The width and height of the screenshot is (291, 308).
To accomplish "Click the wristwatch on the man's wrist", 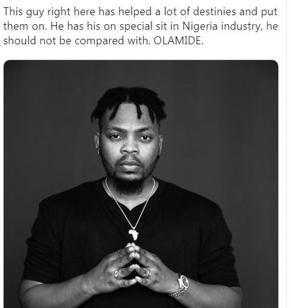I will point(181,286).
